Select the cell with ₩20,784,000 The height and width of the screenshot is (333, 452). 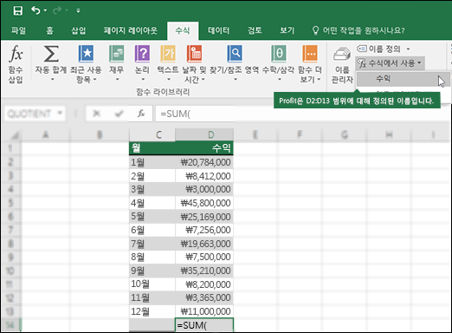tap(204, 162)
